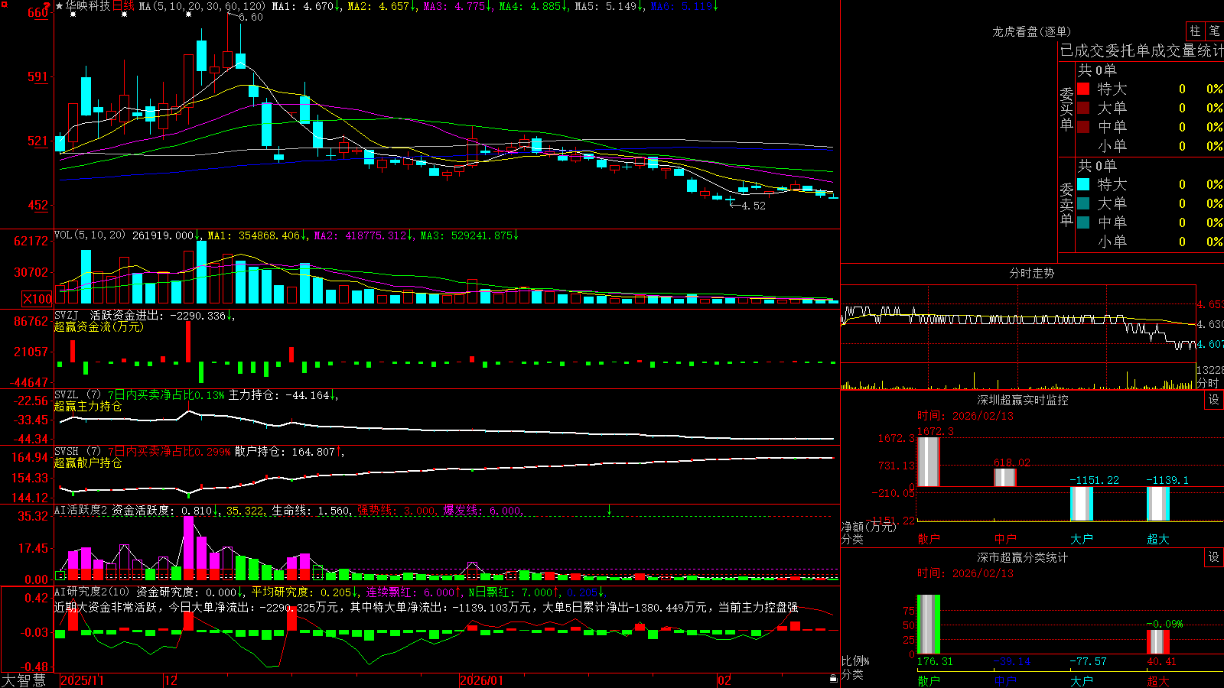
Task: Click the 大户 -1151.22 bar
Action: click(x=1081, y=504)
